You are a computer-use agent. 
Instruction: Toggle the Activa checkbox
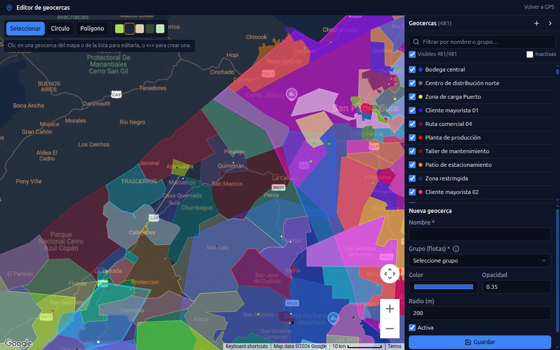tap(412, 328)
